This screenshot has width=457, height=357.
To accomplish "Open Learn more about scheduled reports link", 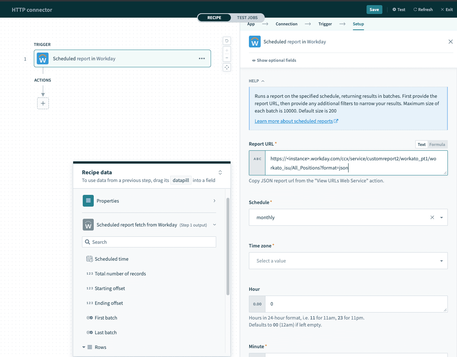I will point(294,121).
